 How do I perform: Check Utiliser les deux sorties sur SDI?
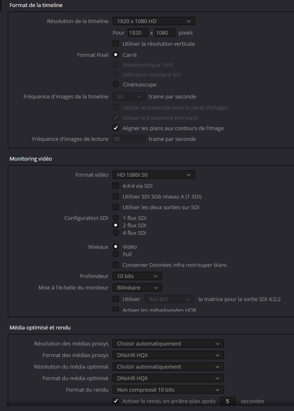(x=115, y=207)
